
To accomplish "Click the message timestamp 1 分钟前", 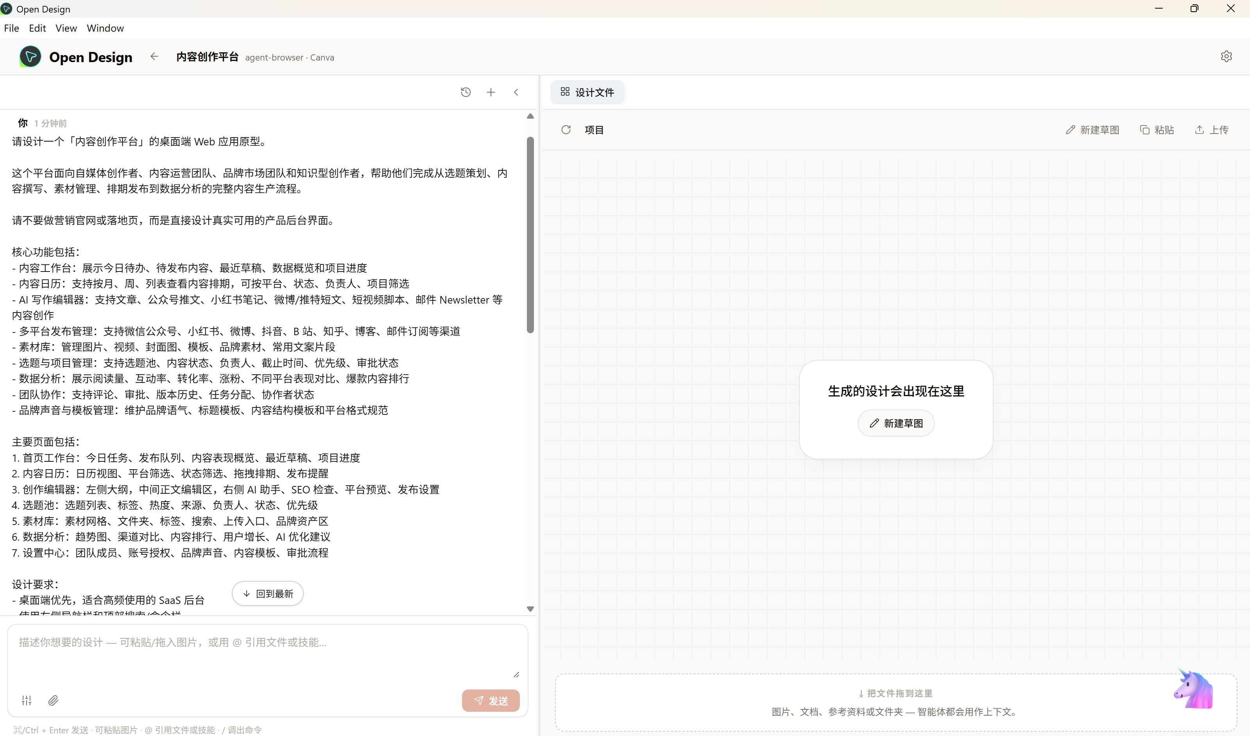I will coord(50,123).
